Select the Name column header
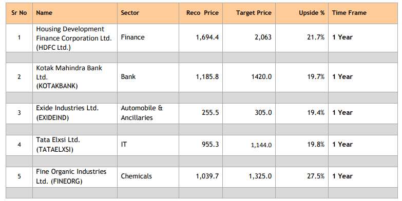The width and height of the screenshot is (402, 201). click(x=75, y=13)
